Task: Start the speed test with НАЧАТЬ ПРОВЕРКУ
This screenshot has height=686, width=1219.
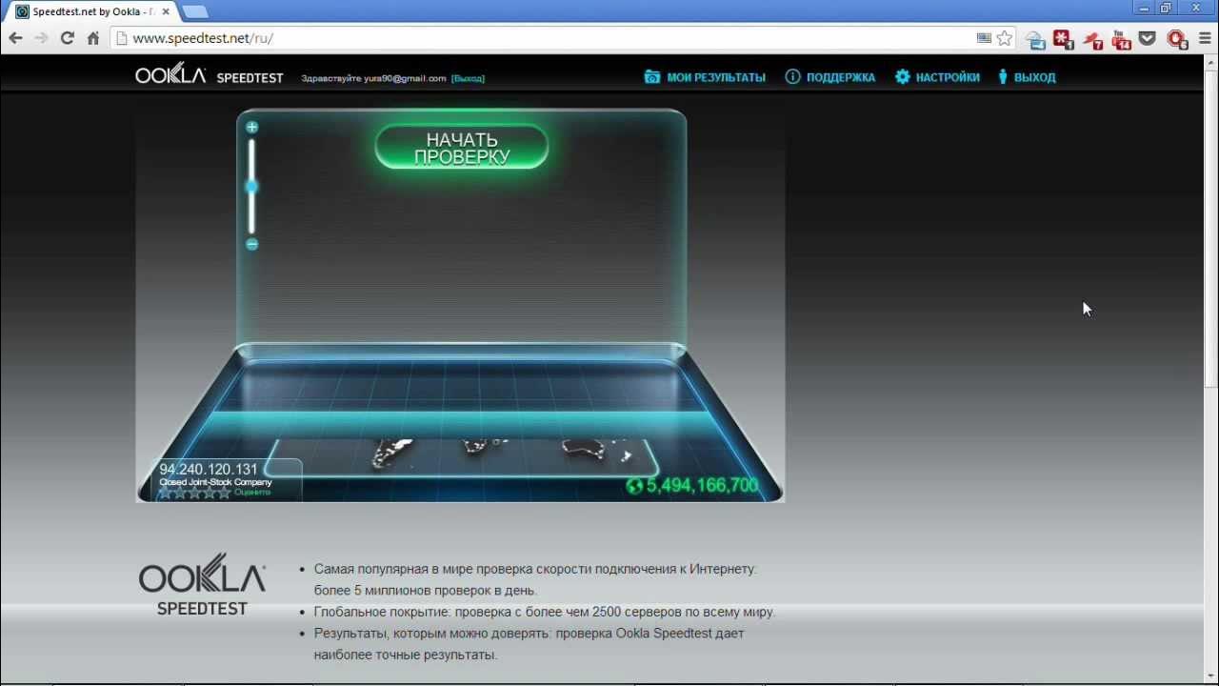Action: pos(462,148)
